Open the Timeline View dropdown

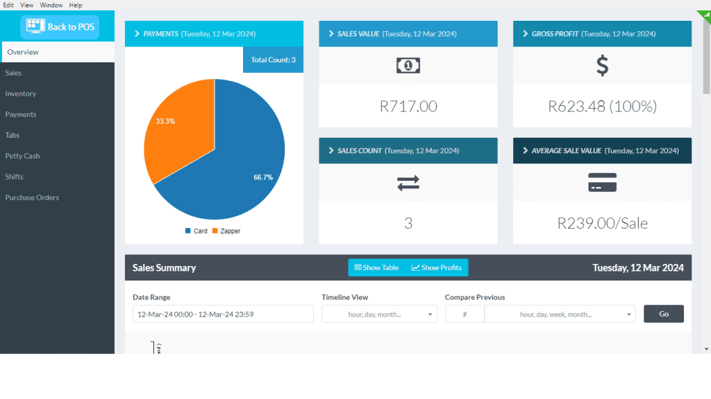click(x=379, y=313)
